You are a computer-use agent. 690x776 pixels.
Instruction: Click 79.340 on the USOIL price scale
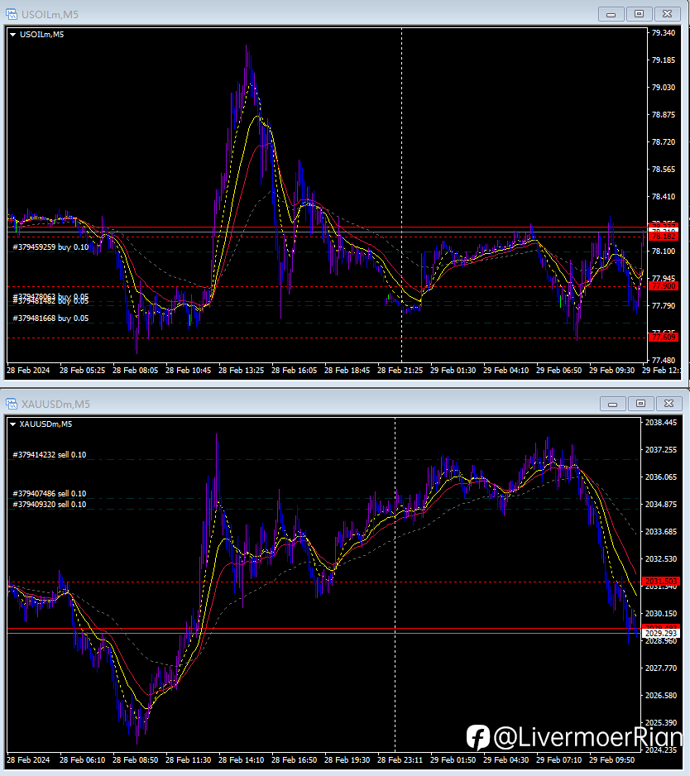coord(664,32)
